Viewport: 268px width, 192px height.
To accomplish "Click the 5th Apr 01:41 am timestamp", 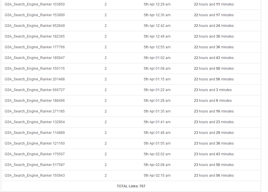I will pos(157,122).
